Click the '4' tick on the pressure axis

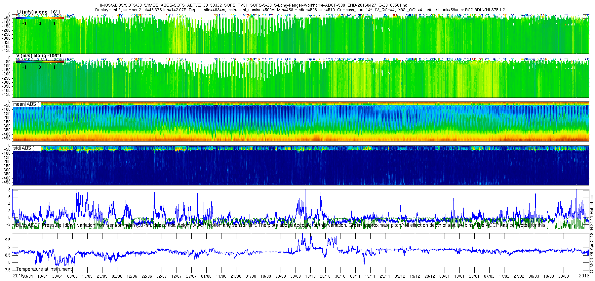(9, 204)
